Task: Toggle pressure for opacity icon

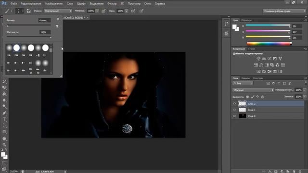Action: (103, 11)
